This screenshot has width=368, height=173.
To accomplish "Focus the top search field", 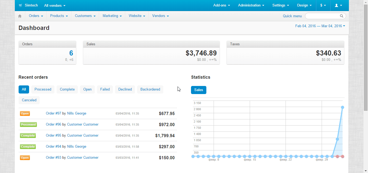I will (x=325, y=16).
